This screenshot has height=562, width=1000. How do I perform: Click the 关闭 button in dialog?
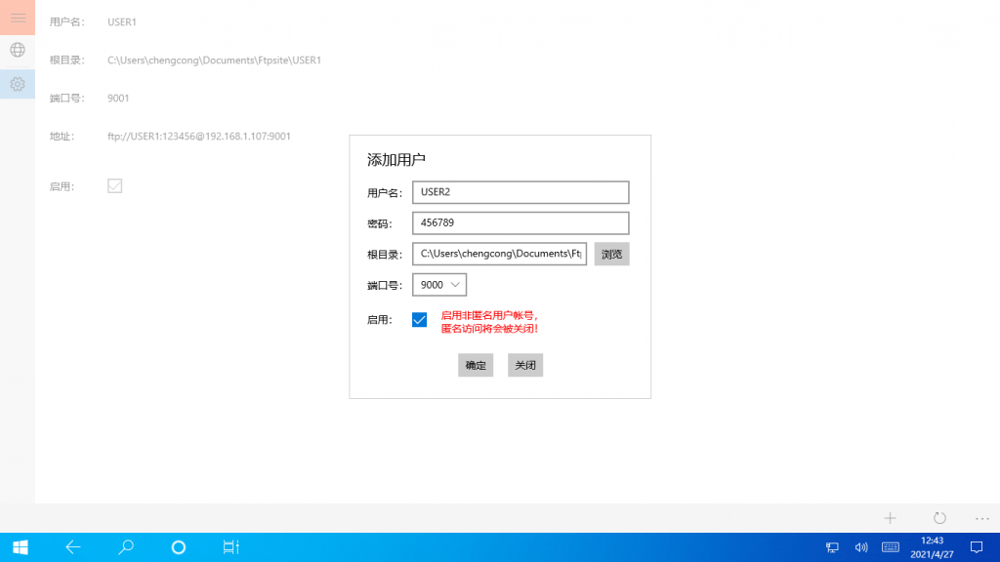525,365
